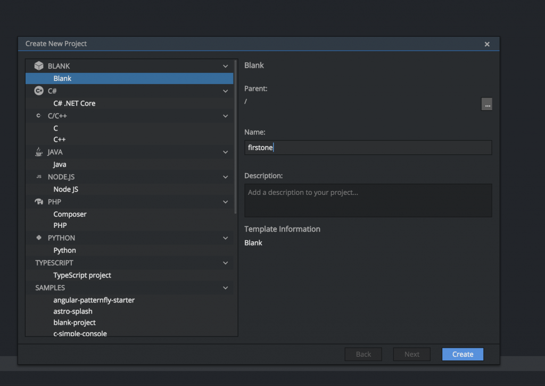Collapse the SAMPLES section chevron
The image size is (545, 386).
point(225,288)
